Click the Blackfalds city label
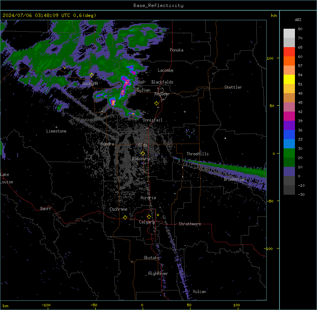 [x=162, y=82]
